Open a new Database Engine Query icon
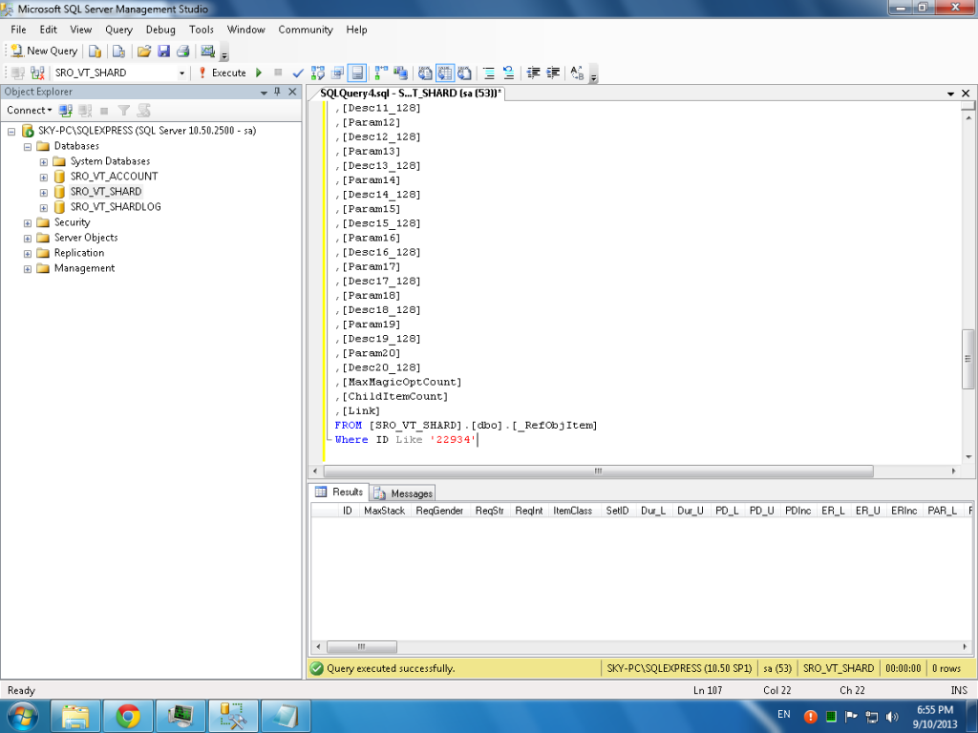Screen dimensions: 978x733 click(x=95, y=52)
